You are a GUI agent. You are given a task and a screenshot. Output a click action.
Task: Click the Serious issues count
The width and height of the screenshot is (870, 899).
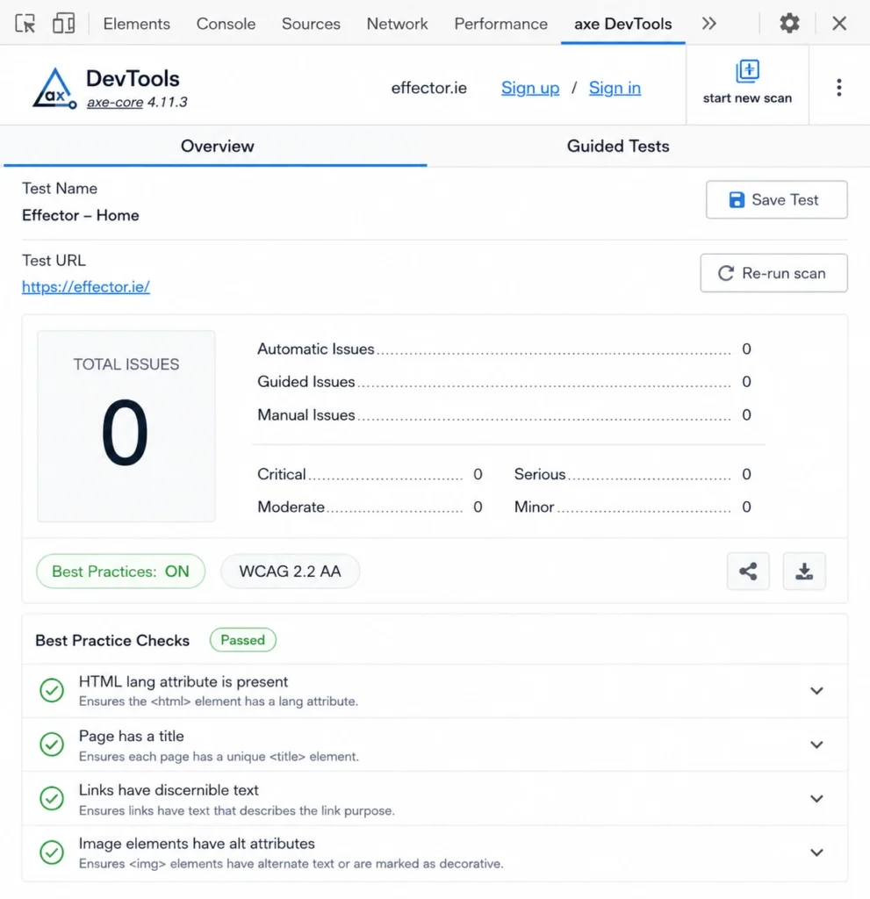746,474
